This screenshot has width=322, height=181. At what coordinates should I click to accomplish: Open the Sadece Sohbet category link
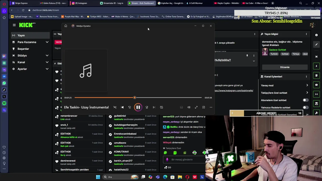(277, 50)
